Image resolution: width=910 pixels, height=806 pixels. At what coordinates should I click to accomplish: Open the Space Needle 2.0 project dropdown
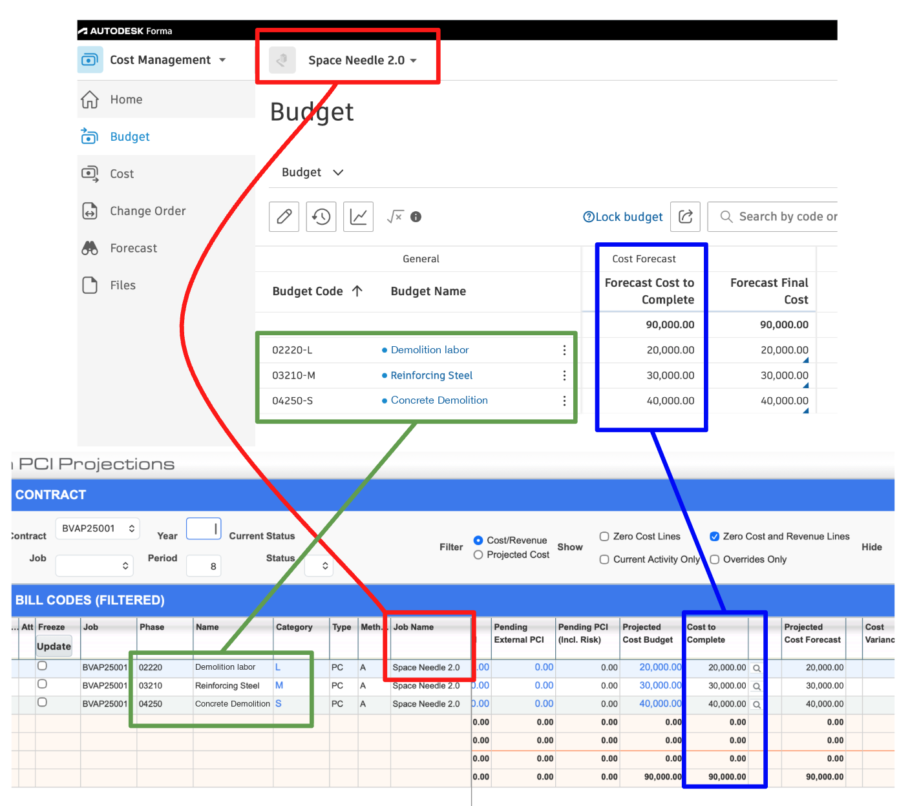414,61
